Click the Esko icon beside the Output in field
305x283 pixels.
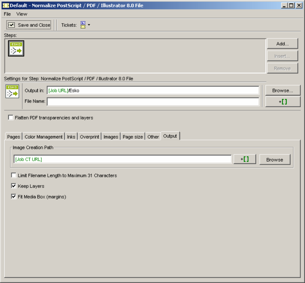coord(12,91)
